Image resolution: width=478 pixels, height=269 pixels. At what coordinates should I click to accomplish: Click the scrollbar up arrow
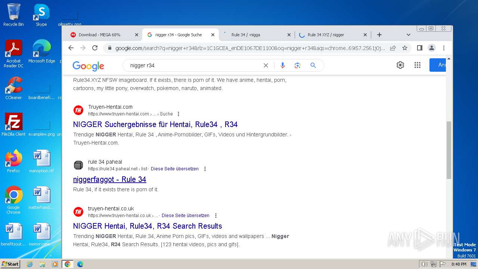click(449, 59)
